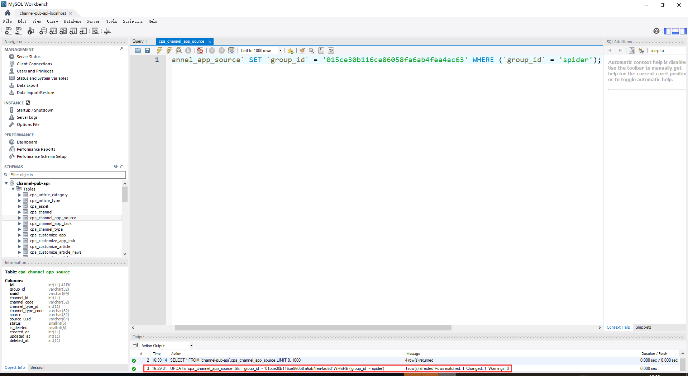This screenshot has width=688, height=376.
Task: Switch to the Snippets tab
Action: (643, 327)
